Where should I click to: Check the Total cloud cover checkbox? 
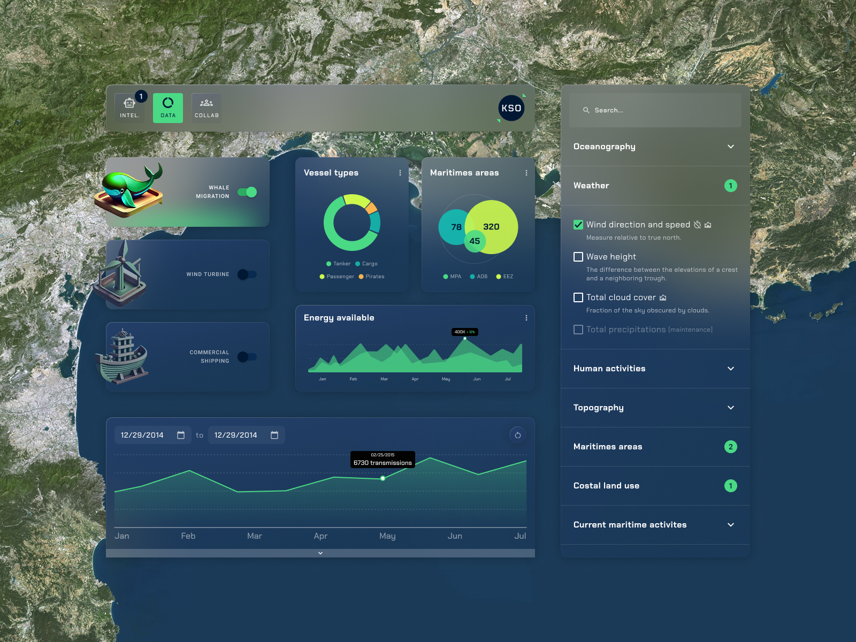click(x=578, y=297)
